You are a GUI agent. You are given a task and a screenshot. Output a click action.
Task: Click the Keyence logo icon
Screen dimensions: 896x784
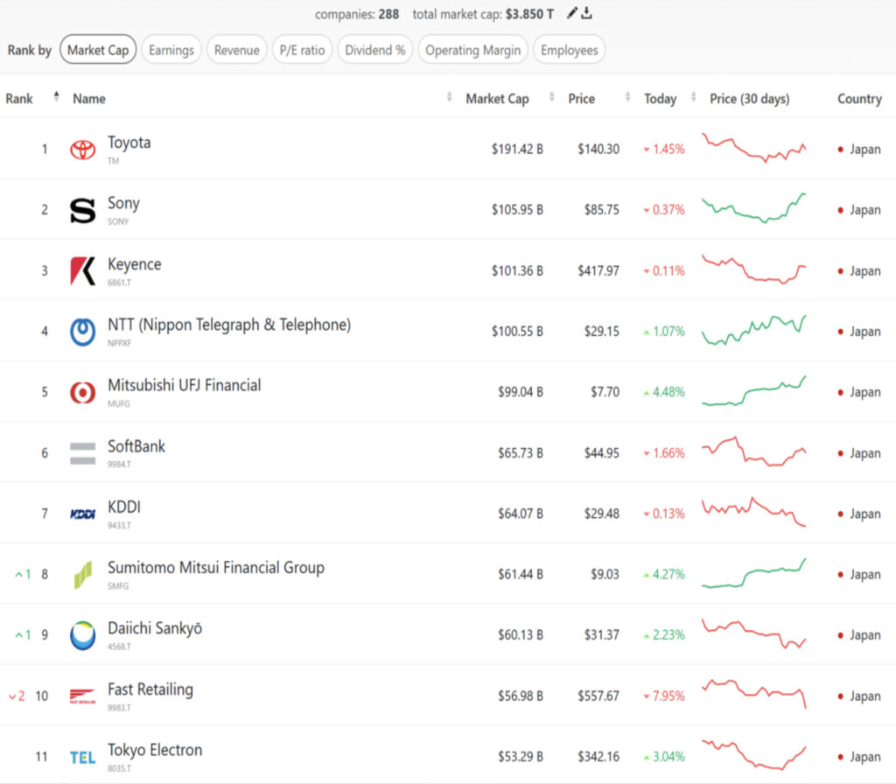(x=83, y=271)
